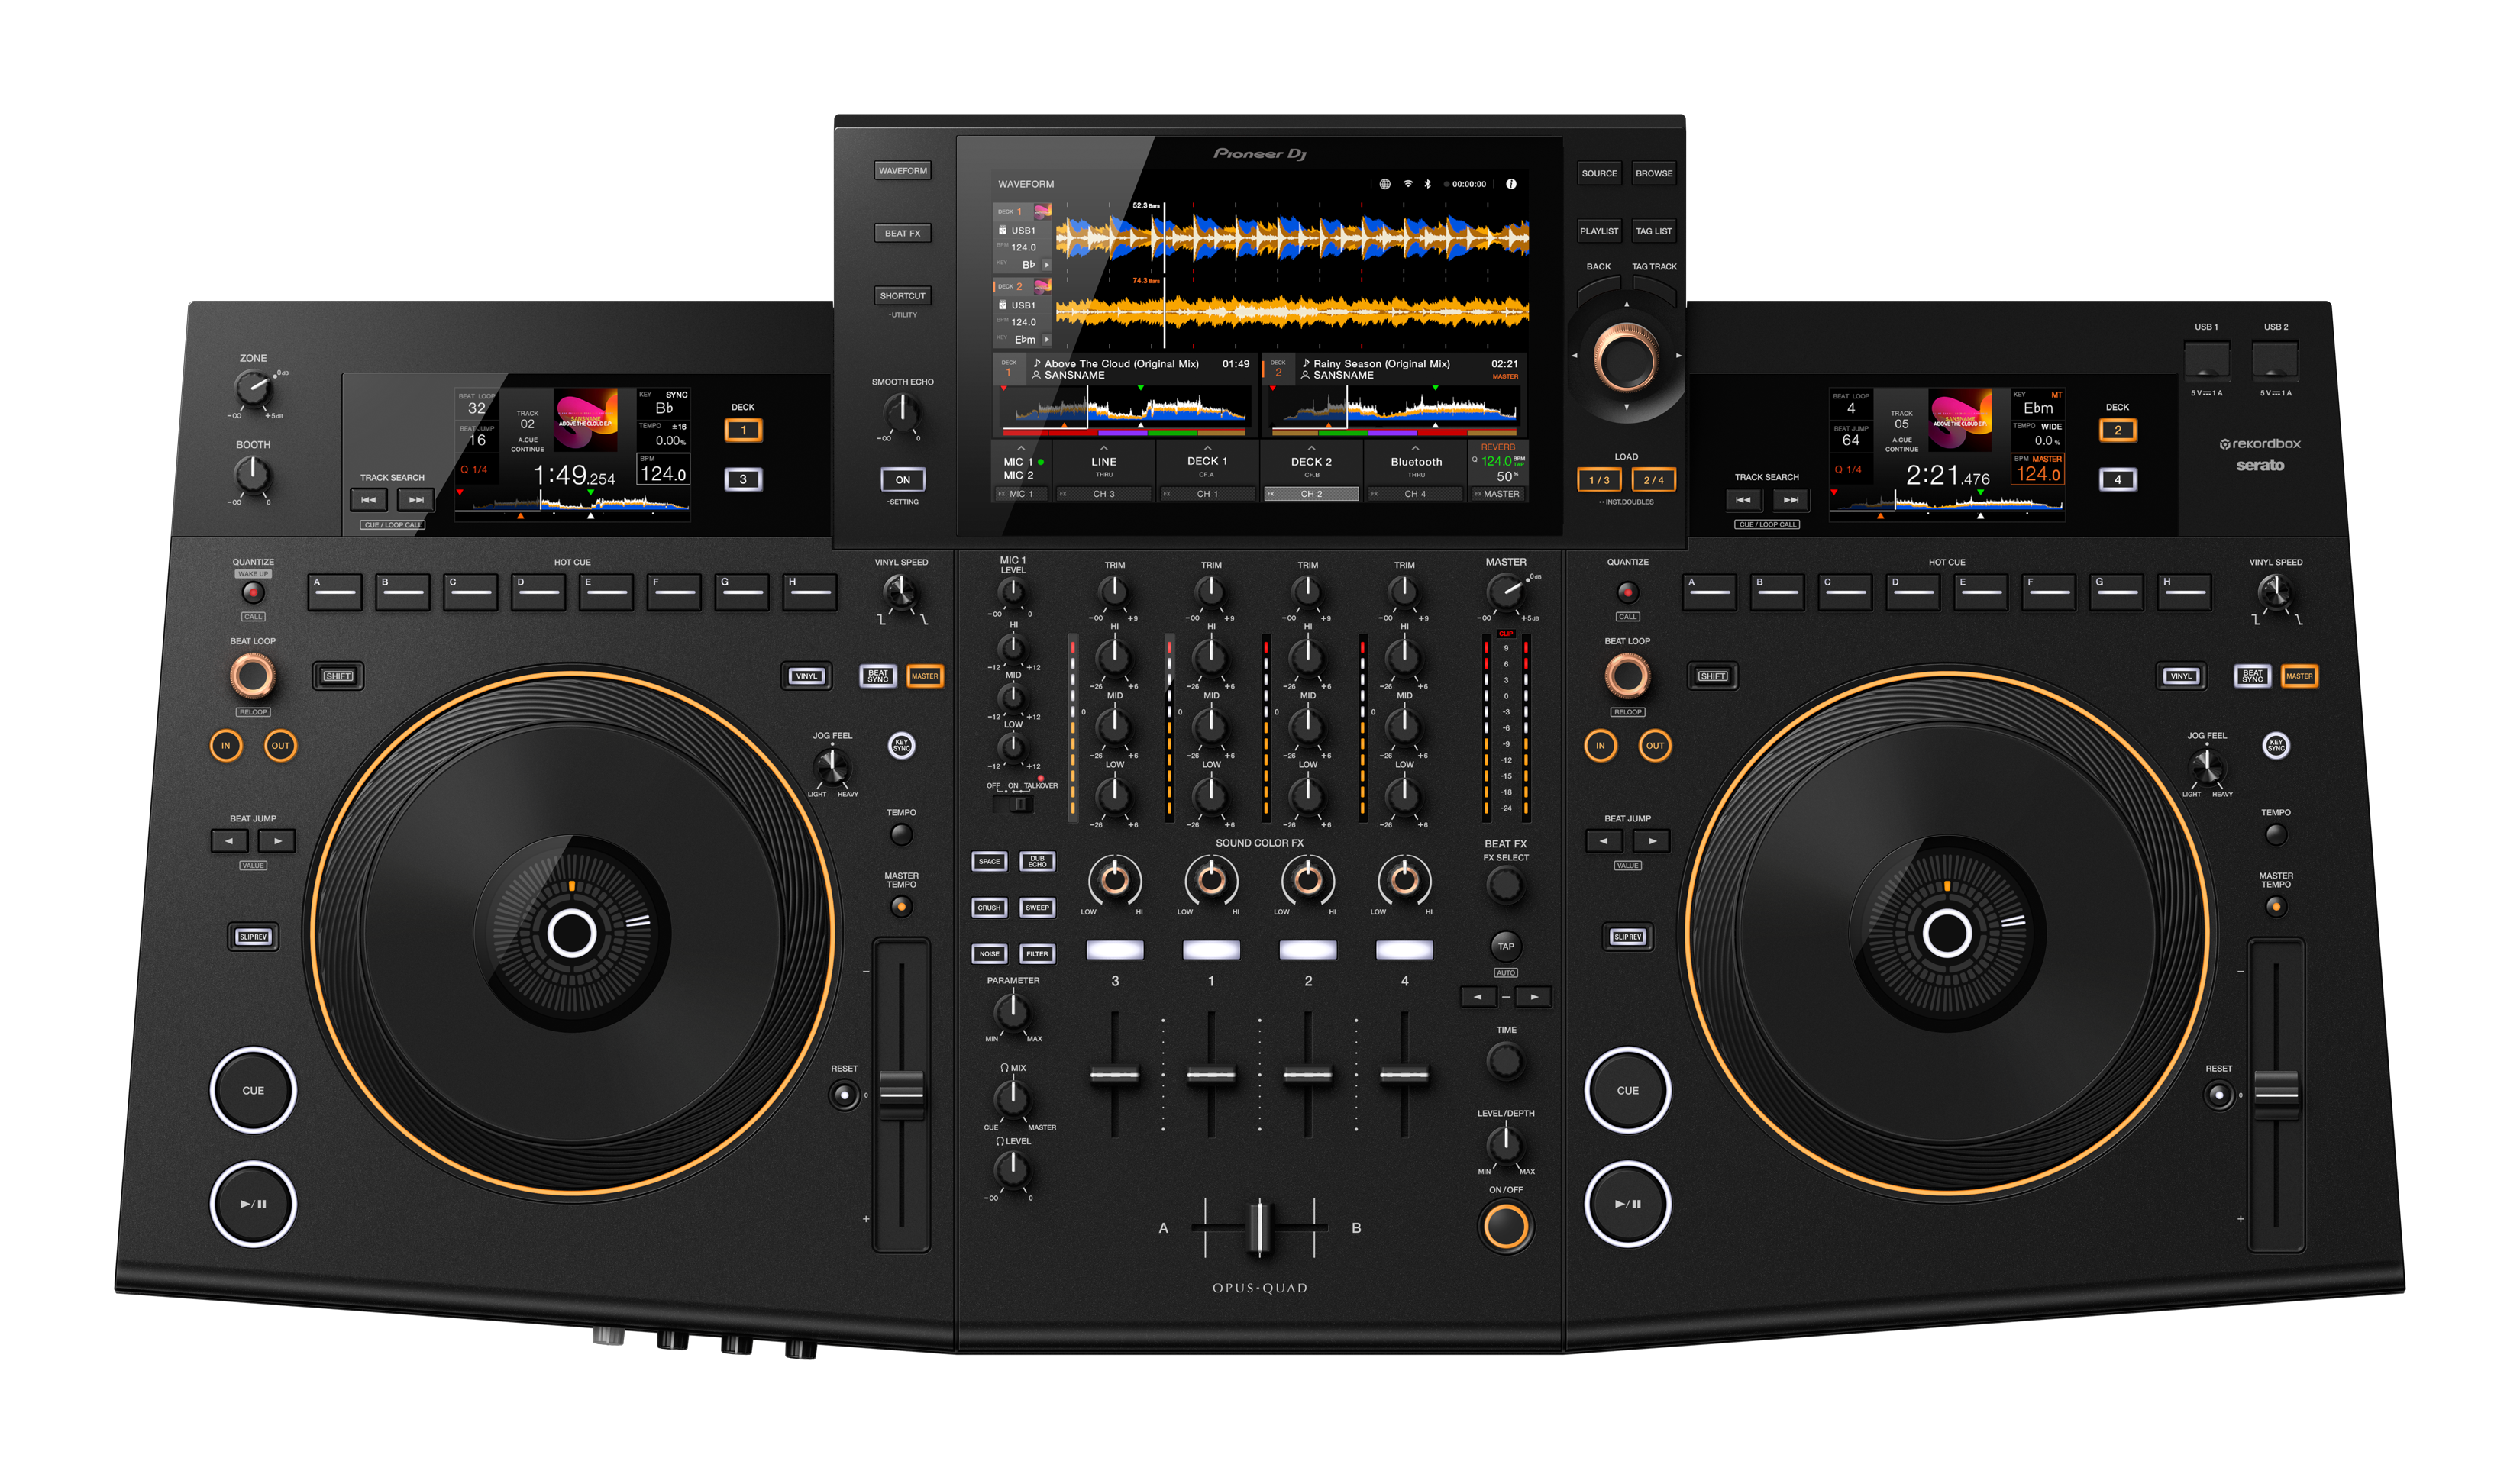2520x1474 pixels.
Task: Open the info icon on the touchscreen
Action: (1511, 184)
